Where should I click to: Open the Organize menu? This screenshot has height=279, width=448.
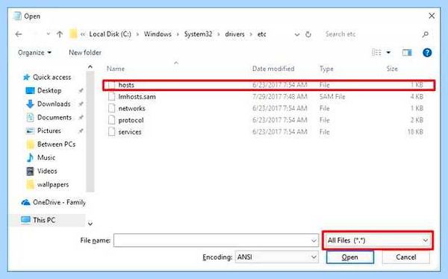34,52
